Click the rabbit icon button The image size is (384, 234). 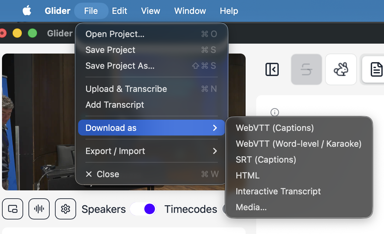pos(341,69)
